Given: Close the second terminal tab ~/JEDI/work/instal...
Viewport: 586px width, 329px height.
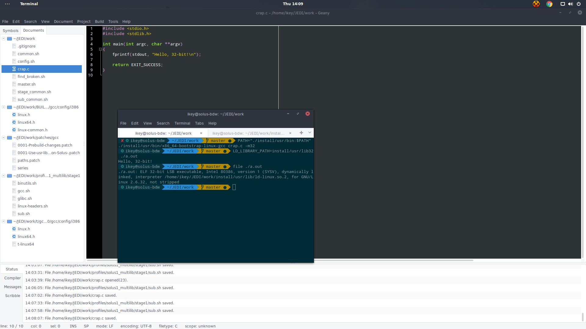Looking at the screenshot, I should 290,133.
